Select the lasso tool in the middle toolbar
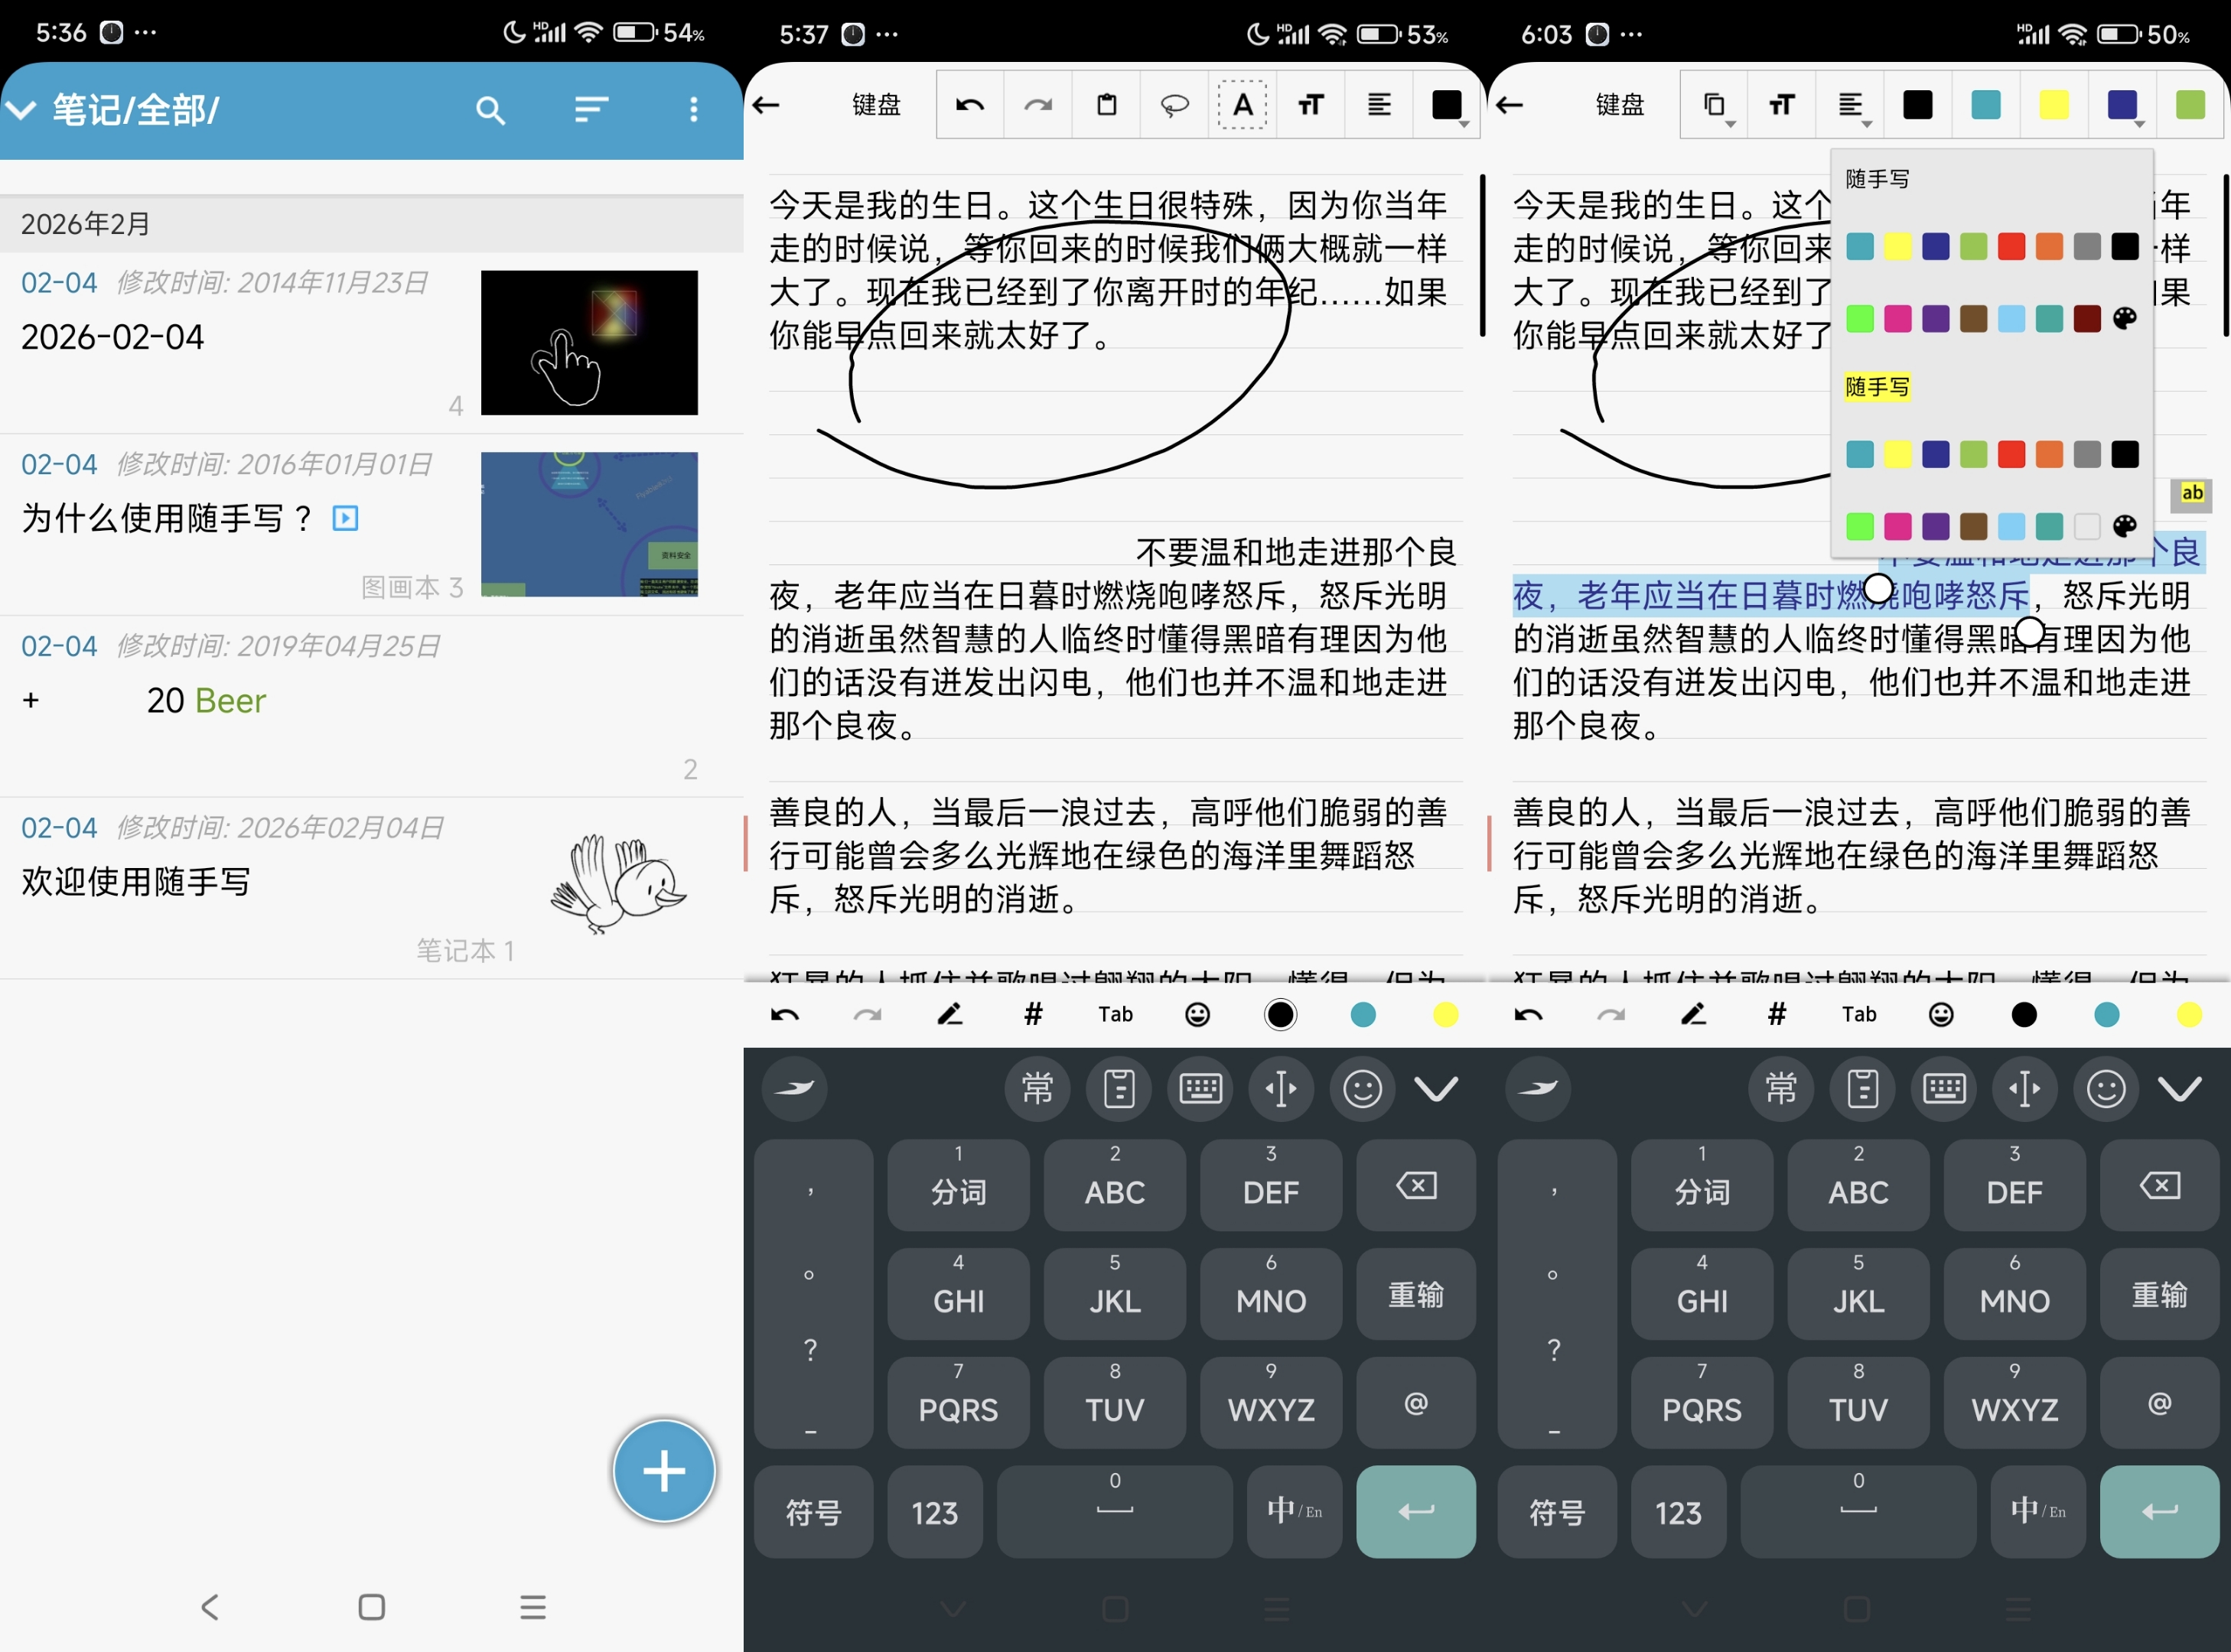This screenshot has height=1652, width=2231. [x=1174, y=104]
